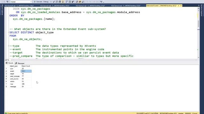Select the 'type' cell in results

pyautogui.click(x=15, y=69)
